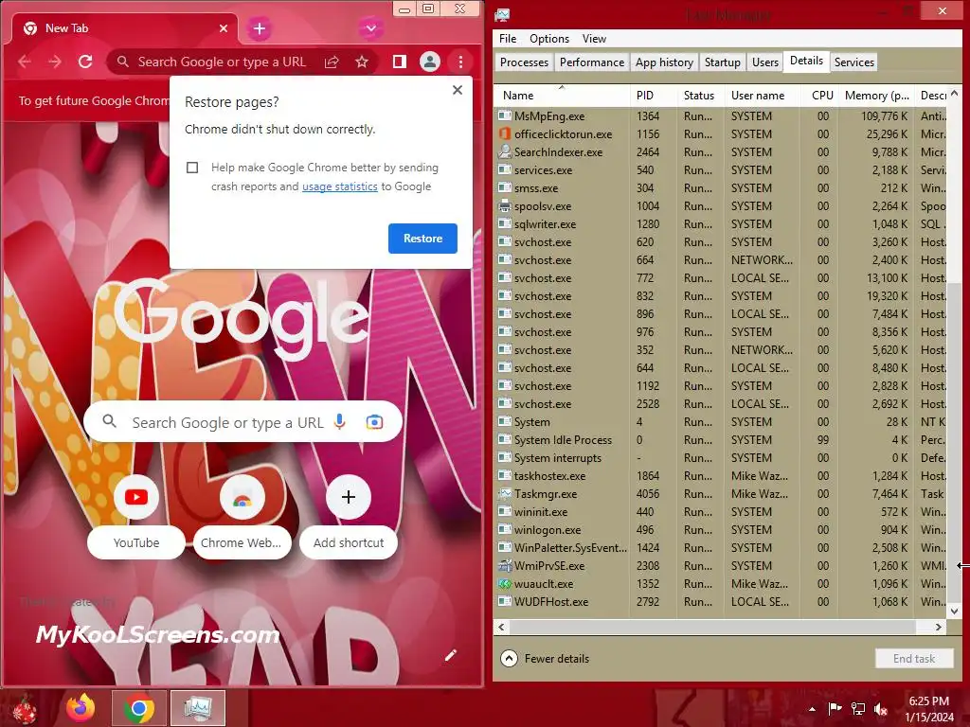Image resolution: width=970 pixels, height=727 pixels.
Task: Close the New Tab tab
Action: 224,28
